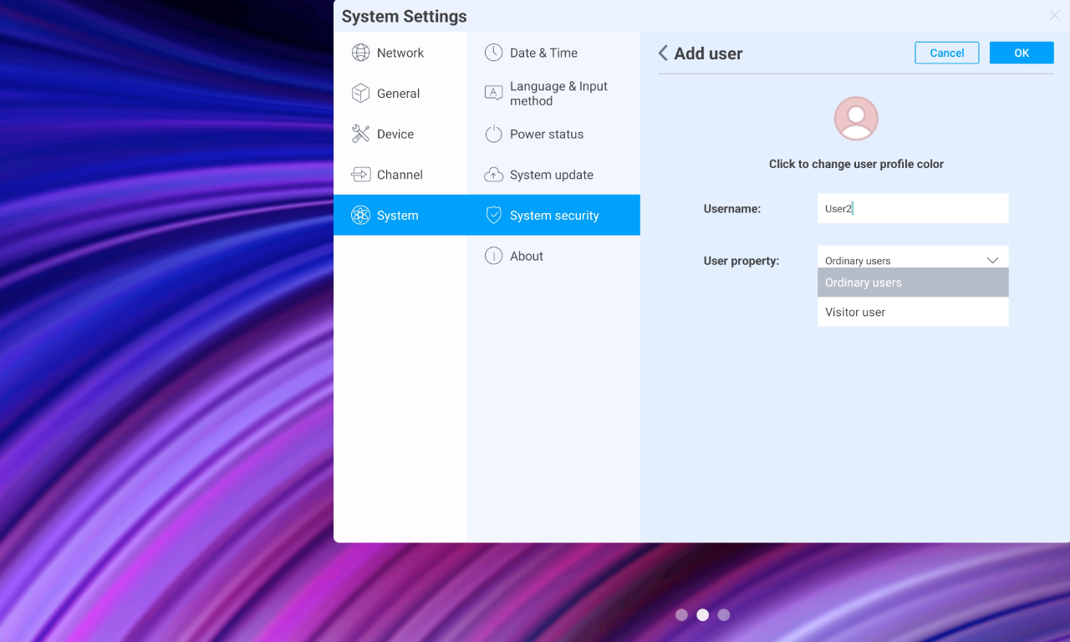Image resolution: width=1070 pixels, height=642 pixels.
Task: Click the General settings icon
Action: coord(361,93)
